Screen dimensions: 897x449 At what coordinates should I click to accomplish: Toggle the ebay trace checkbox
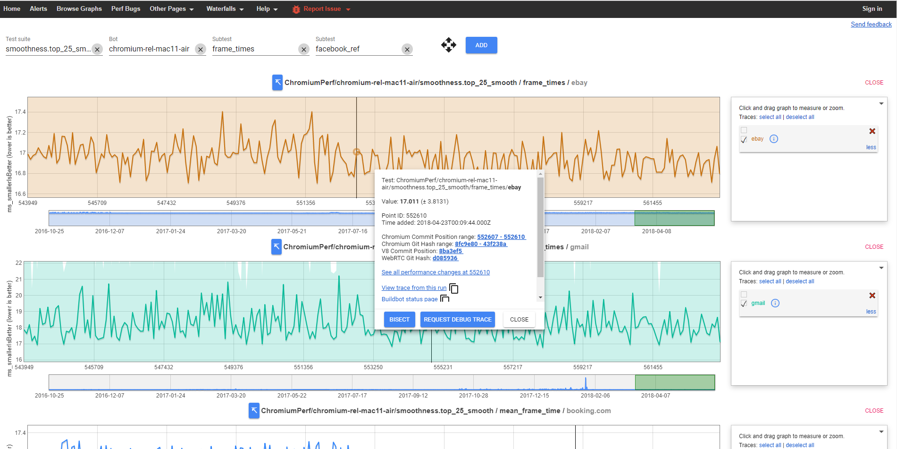coord(744,139)
